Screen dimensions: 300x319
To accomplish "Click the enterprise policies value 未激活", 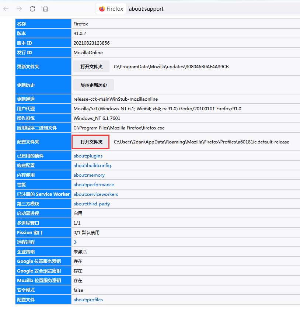I will click(80, 252).
